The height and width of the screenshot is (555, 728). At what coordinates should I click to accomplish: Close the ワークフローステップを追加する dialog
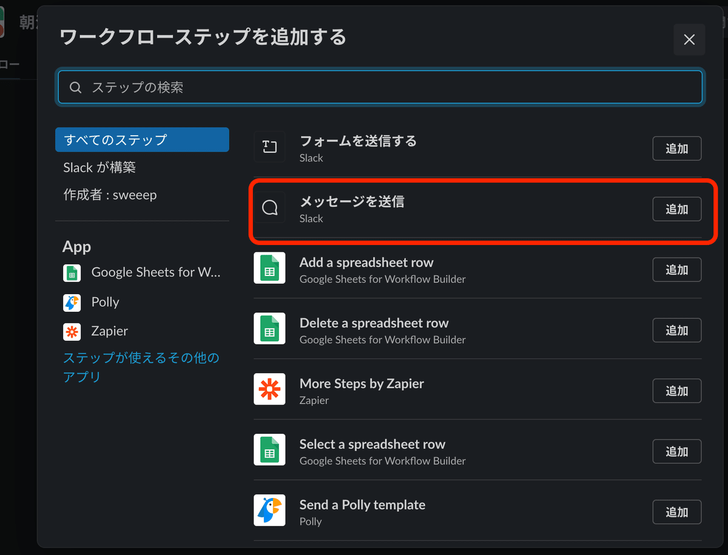tap(689, 40)
